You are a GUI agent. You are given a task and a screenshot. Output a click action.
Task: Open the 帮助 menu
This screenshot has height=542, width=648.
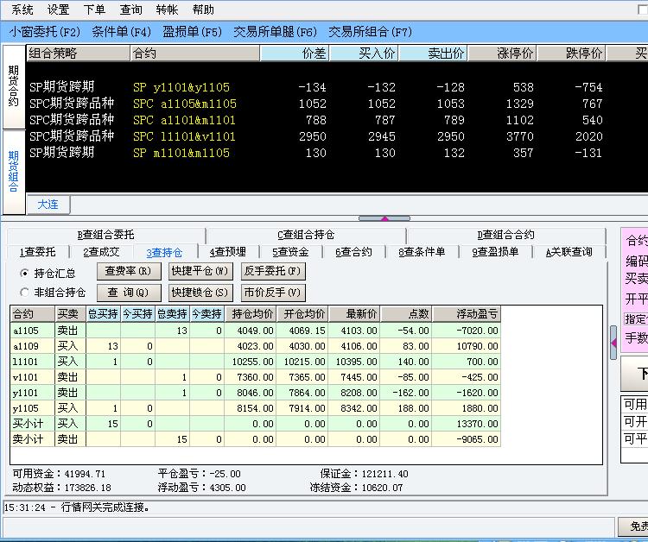pyautogui.click(x=203, y=9)
